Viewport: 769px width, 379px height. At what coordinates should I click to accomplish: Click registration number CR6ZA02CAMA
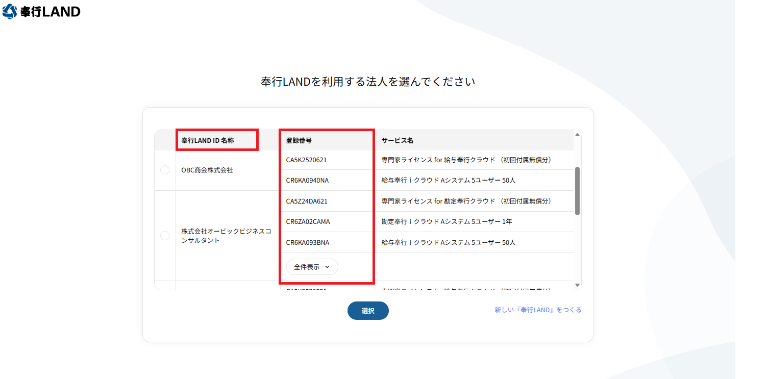(308, 222)
